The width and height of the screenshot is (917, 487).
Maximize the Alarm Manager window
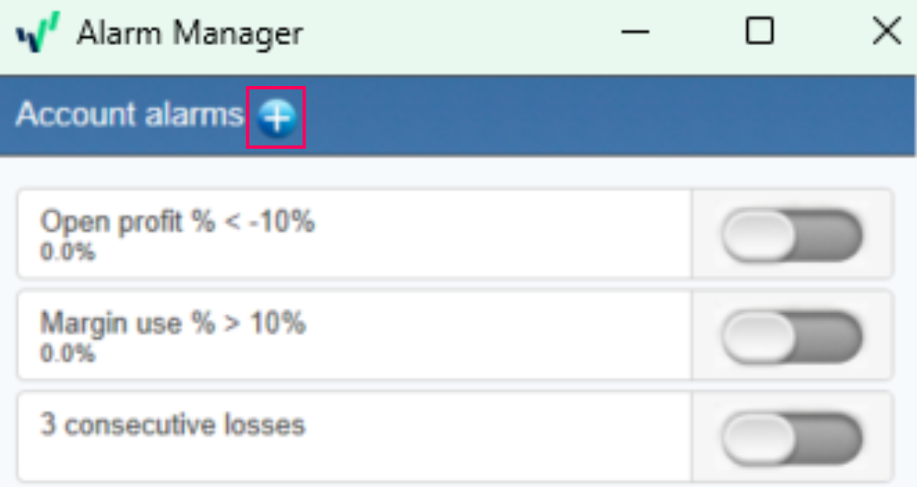point(758,32)
